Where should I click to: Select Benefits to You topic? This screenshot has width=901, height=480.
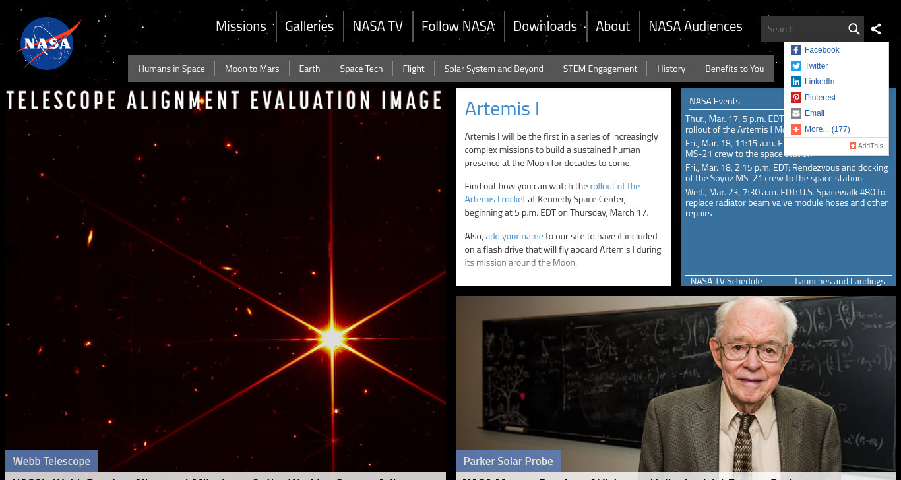734,69
